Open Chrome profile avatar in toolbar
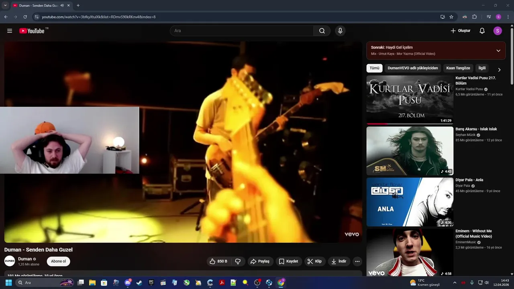Screen dimensions: 514x289 498,17
